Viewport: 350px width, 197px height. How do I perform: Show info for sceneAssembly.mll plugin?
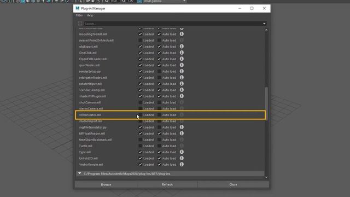[x=182, y=90]
